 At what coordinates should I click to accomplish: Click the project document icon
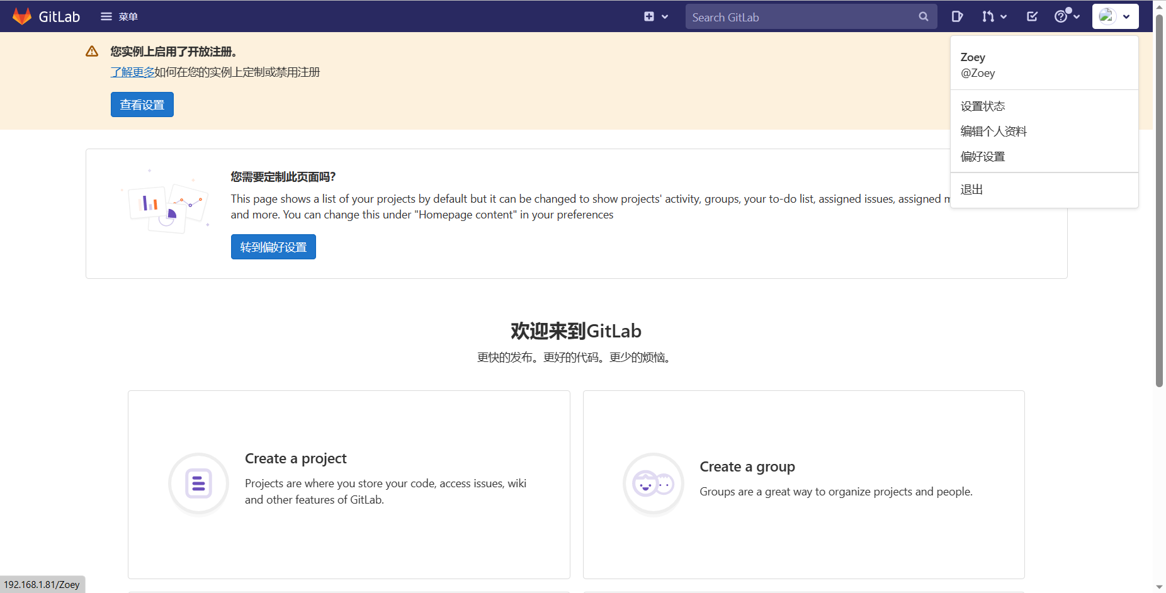pyautogui.click(x=198, y=483)
